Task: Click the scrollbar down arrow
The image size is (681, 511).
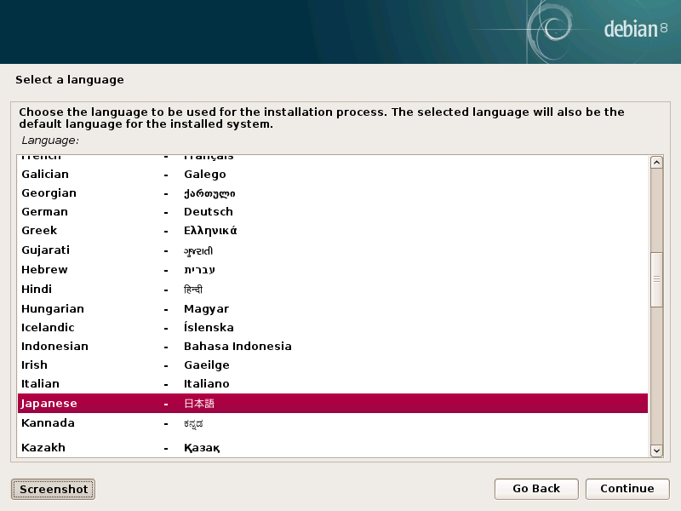Action: click(x=656, y=450)
